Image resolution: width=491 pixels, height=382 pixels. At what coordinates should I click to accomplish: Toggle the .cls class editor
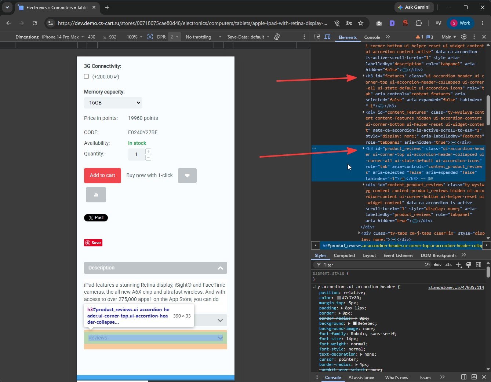tap(448, 265)
